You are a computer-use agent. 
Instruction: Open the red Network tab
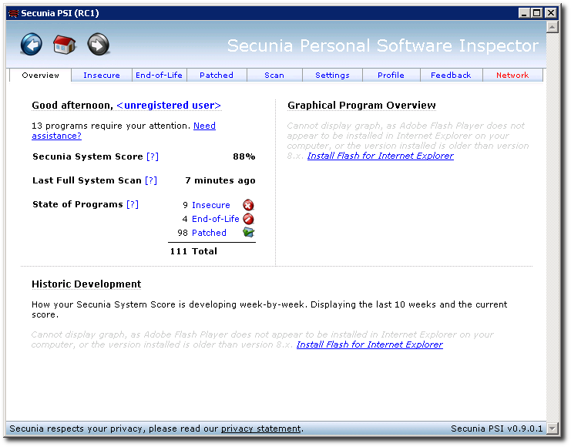point(512,75)
